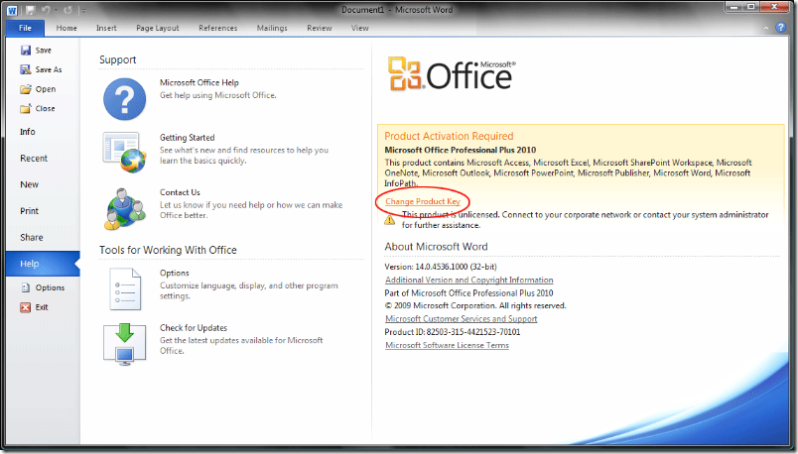The image size is (798, 454).
Task: Select the highlighted Help menu item
Action: [x=44, y=264]
